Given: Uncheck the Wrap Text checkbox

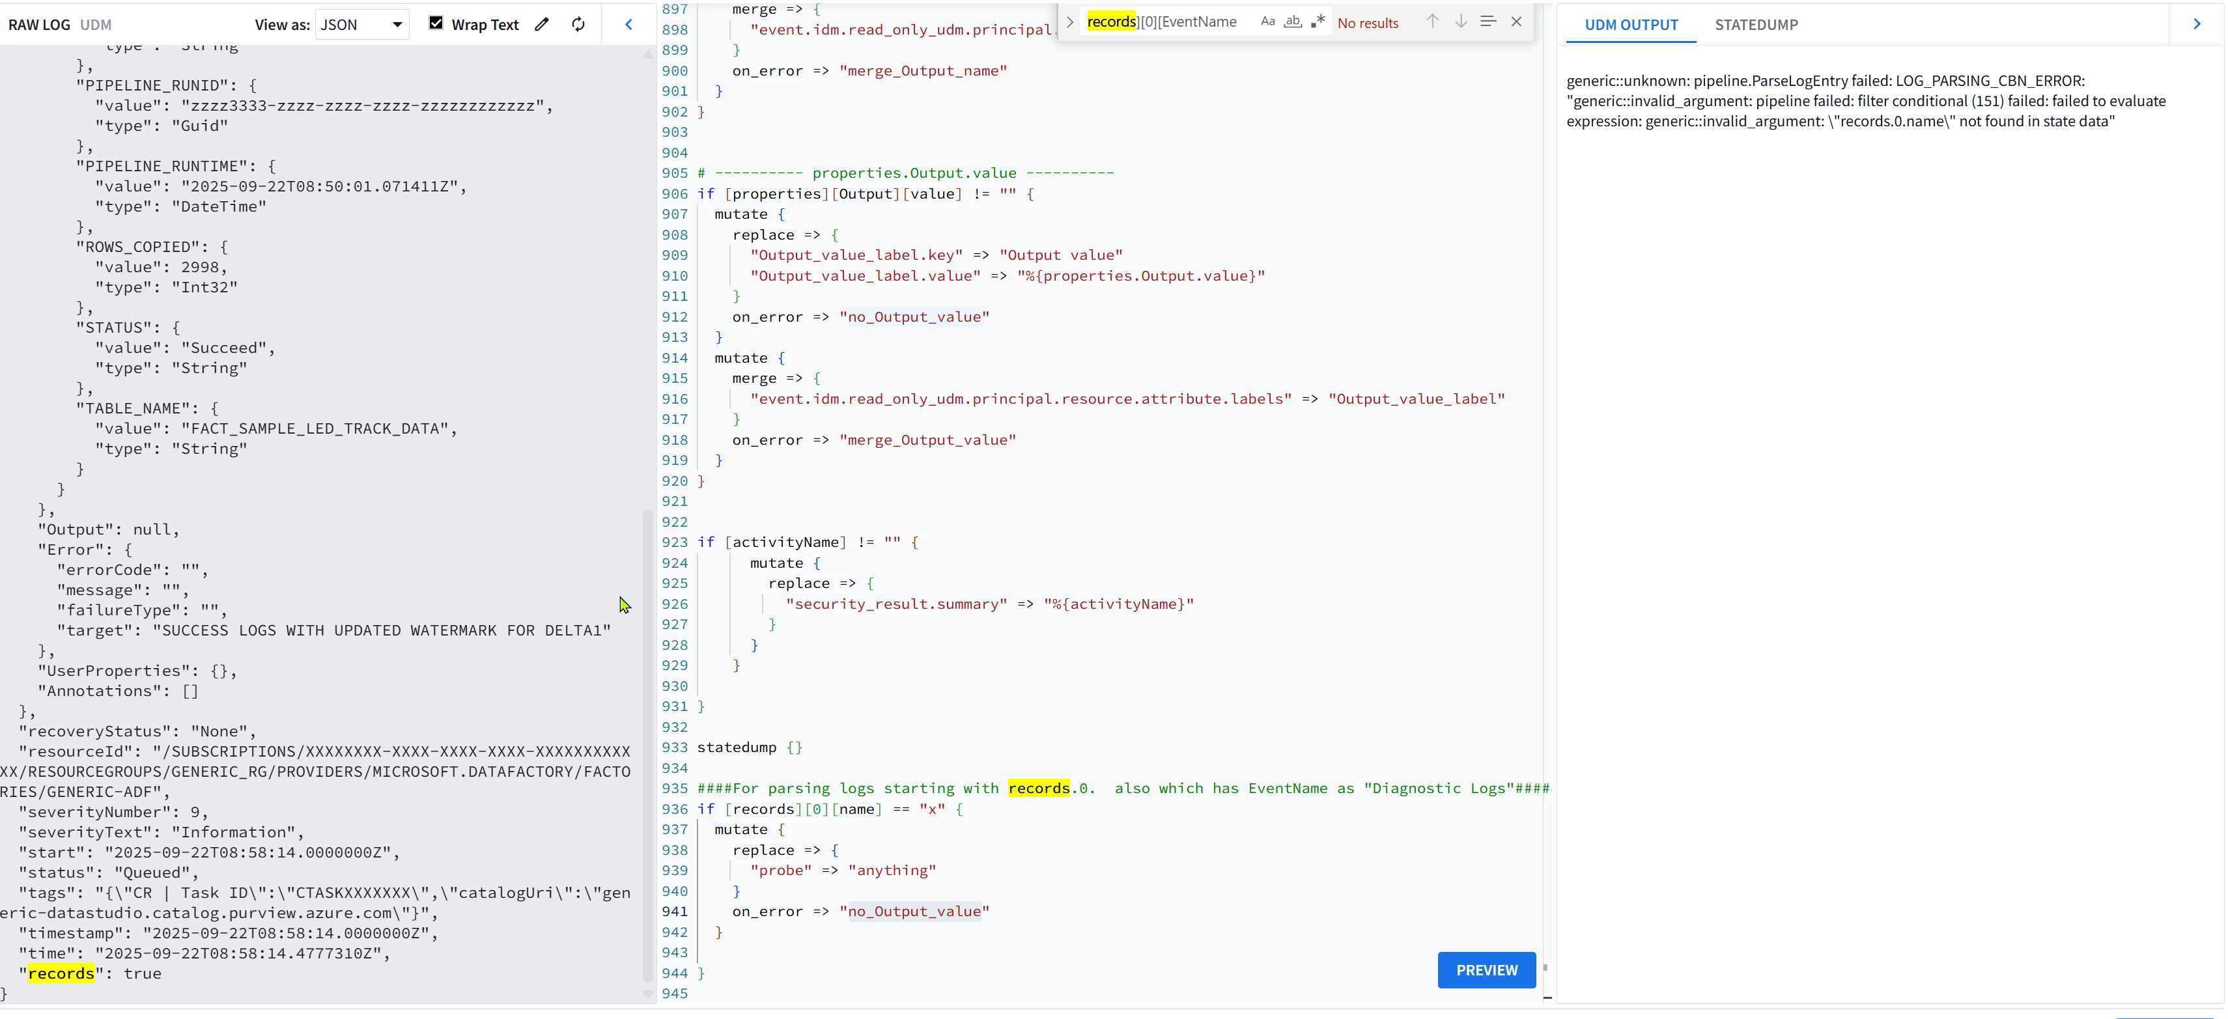Looking at the screenshot, I should [x=436, y=23].
